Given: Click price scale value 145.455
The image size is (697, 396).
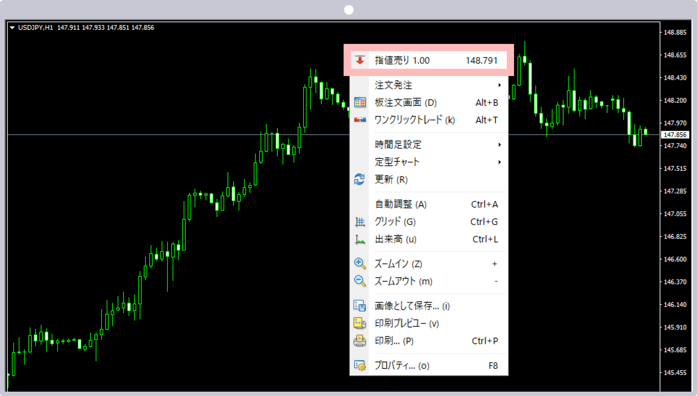Looking at the screenshot, I should (x=675, y=372).
